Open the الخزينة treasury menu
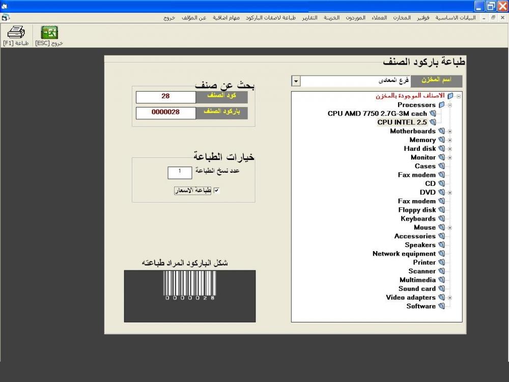Screen dimensions: 509x382 tap(331, 17)
